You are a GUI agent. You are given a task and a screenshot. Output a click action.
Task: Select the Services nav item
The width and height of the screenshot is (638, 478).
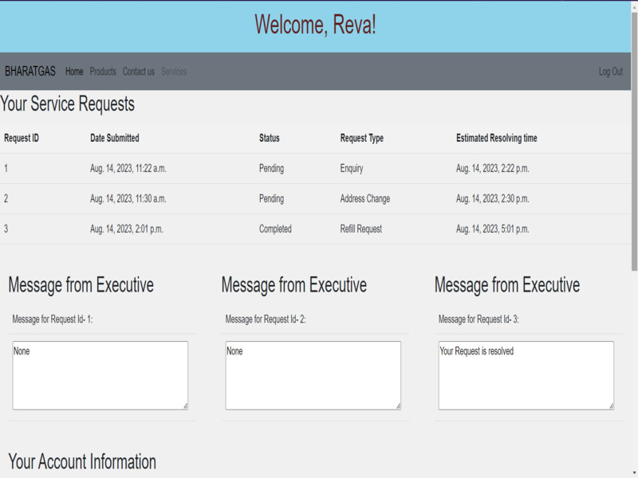[x=174, y=72]
